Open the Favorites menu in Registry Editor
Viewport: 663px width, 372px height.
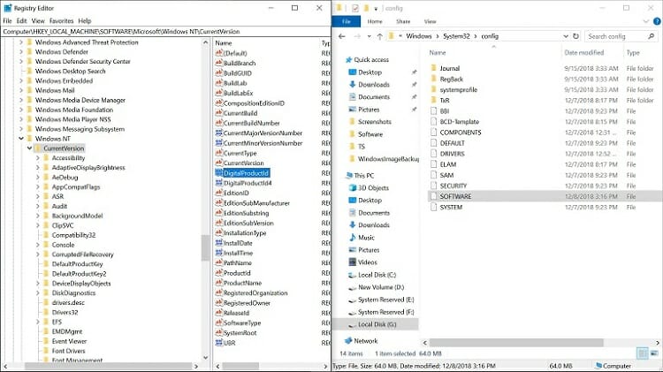pos(62,20)
